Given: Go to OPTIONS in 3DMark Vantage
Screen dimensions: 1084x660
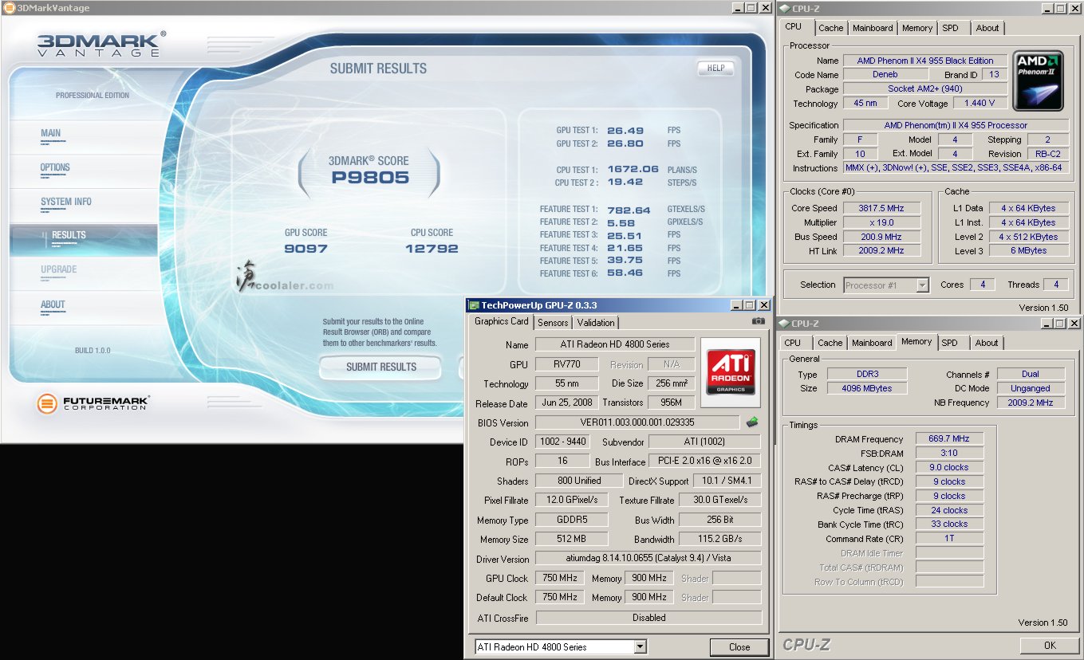Looking at the screenshot, I should point(55,167).
